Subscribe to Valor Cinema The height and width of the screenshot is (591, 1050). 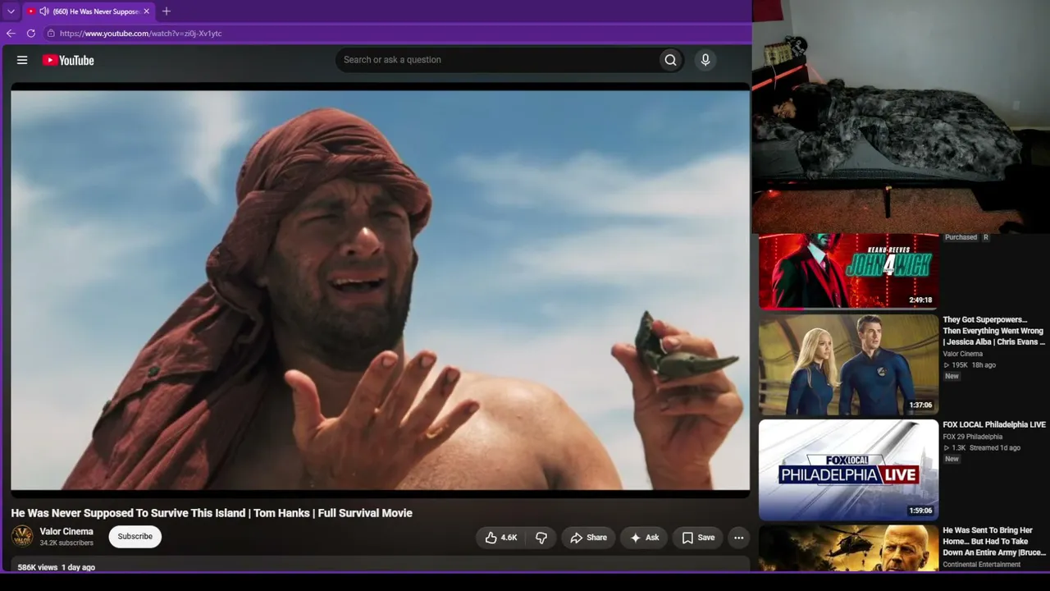[x=135, y=537]
